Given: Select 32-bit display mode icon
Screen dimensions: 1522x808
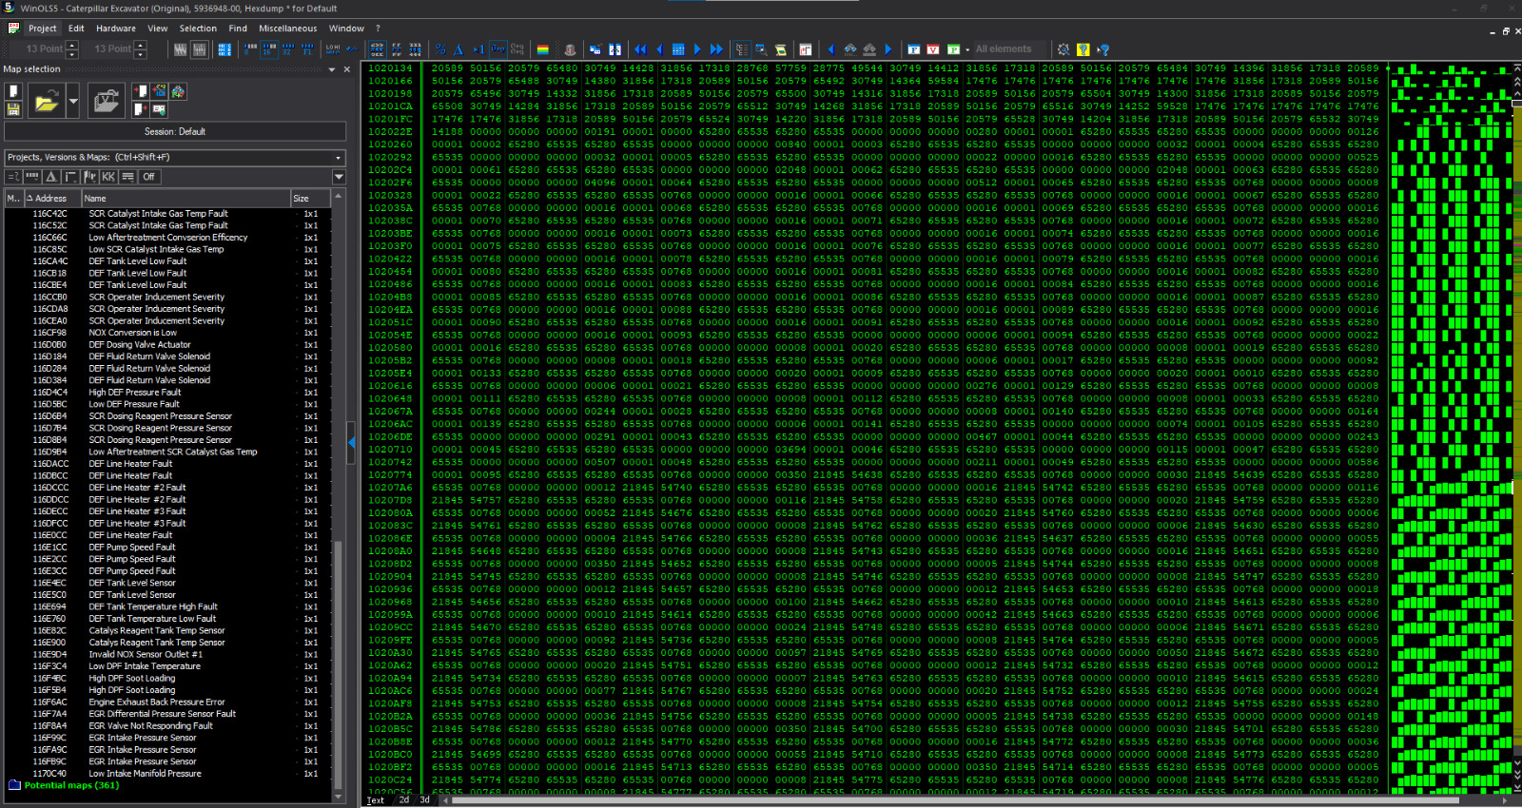Looking at the screenshot, I should [x=288, y=48].
